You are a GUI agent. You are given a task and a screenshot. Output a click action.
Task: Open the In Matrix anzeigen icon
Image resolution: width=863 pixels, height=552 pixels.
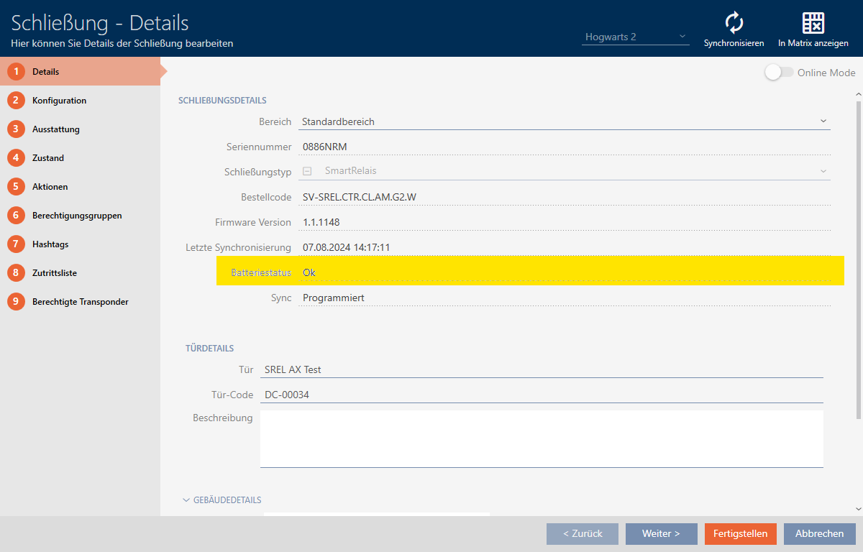813,23
